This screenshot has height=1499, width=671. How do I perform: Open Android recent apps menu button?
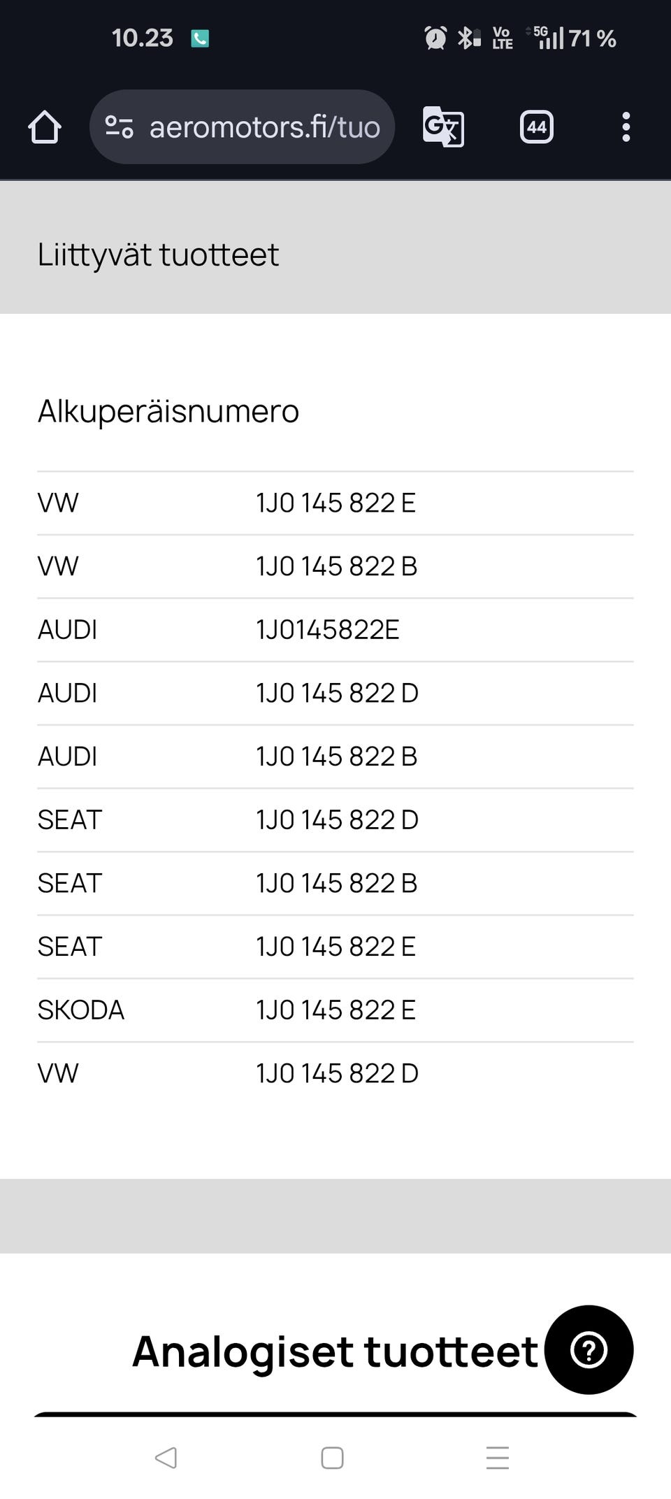pos(497,1458)
